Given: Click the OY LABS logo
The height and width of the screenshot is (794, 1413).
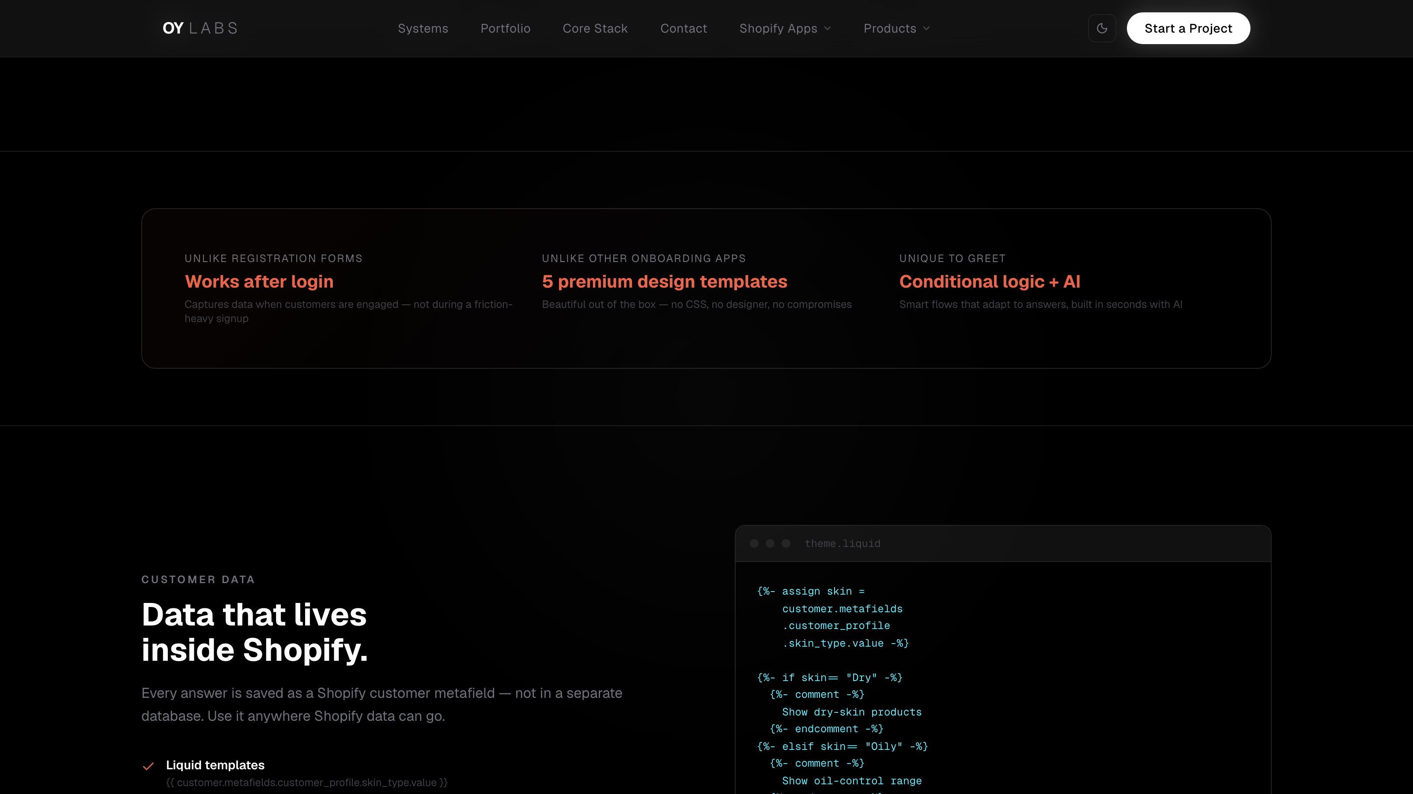Looking at the screenshot, I should pyautogui.click(x=200, y=28).
